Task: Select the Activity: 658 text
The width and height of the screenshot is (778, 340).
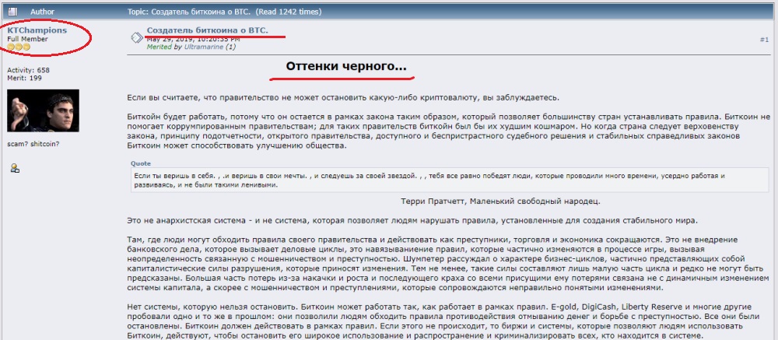Action: [x=28, y=71]
